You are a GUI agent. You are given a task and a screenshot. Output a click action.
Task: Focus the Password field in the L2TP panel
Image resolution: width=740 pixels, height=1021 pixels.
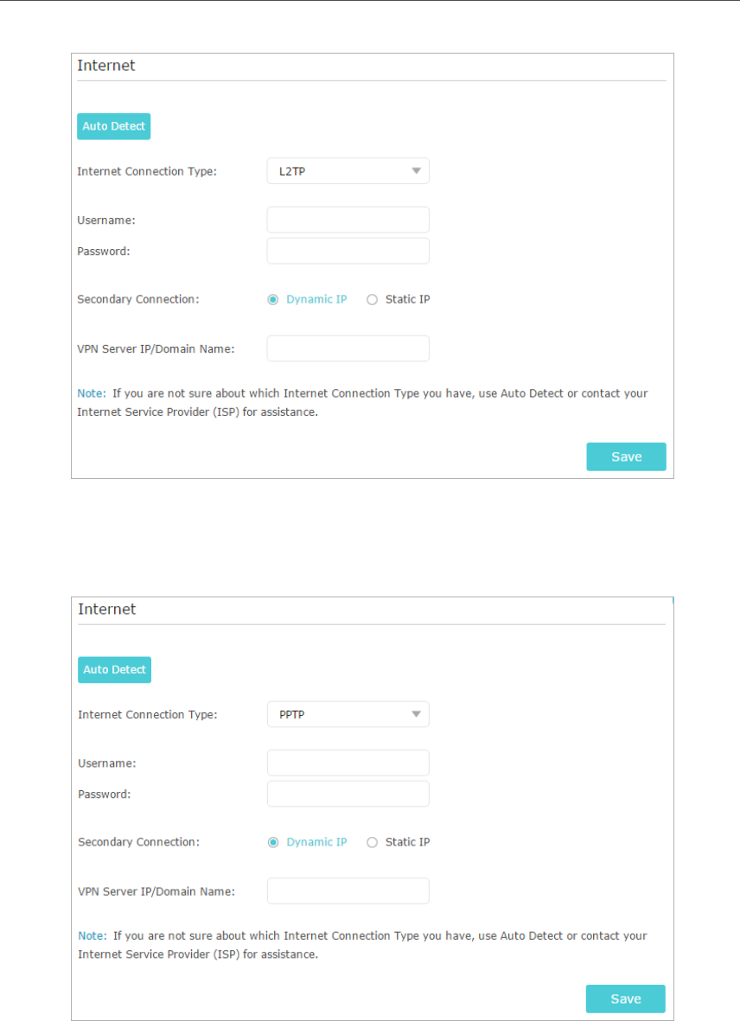coord(348,251)
